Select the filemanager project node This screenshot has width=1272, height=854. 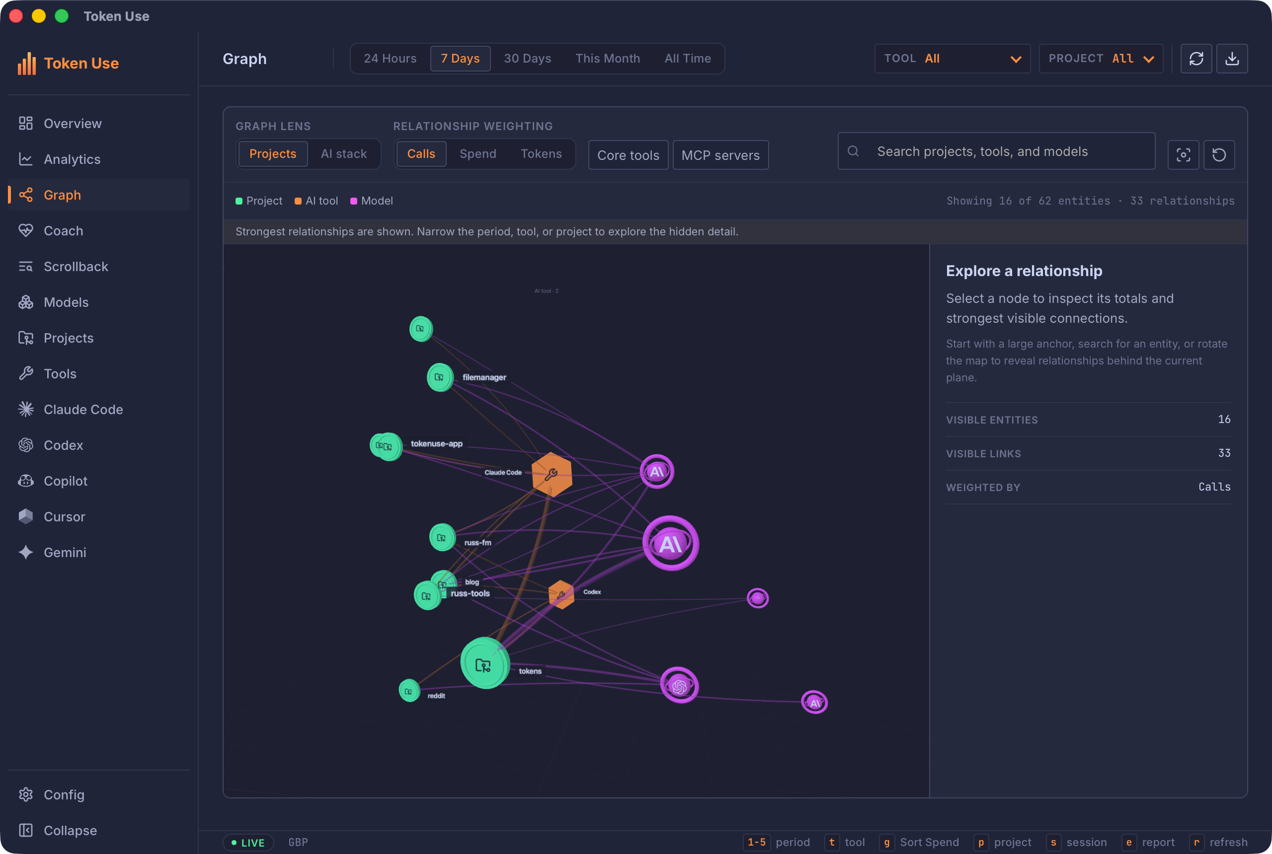[440, 377]
